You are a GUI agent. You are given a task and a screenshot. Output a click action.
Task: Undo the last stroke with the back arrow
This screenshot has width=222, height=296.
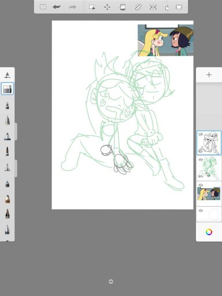(x=57, y=7)
